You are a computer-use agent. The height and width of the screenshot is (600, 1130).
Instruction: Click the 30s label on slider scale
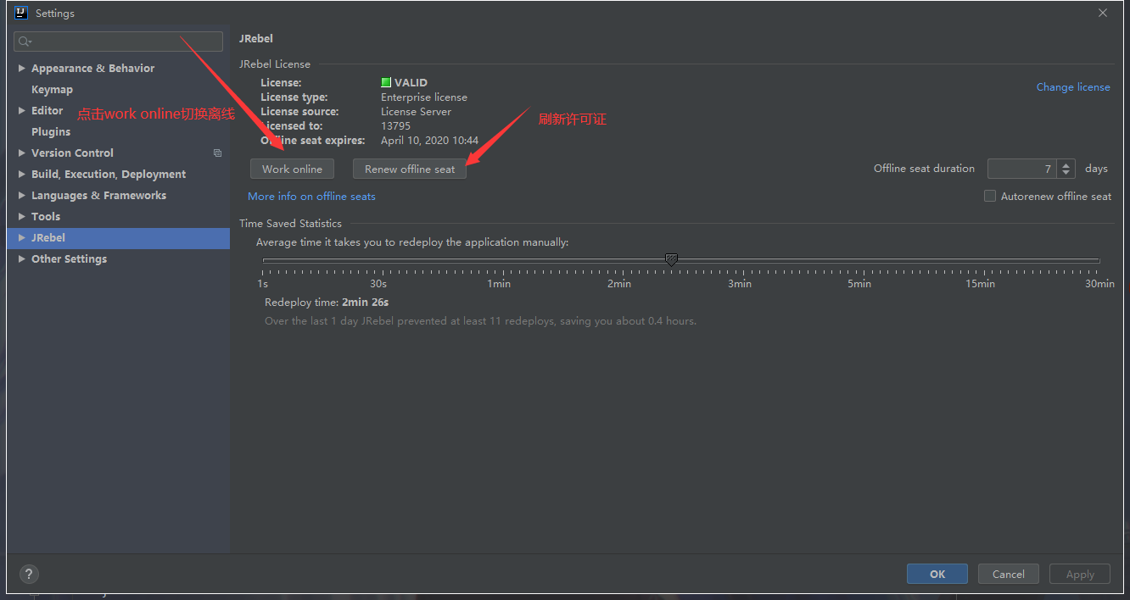tap(378, 284)
